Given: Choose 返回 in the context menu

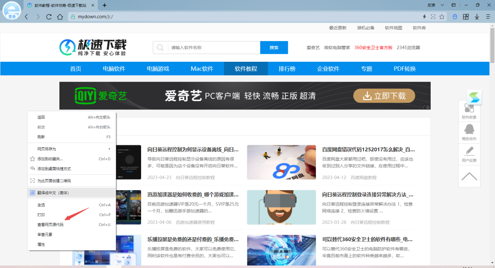Looking at the screenshot, I should click(72, 117).
